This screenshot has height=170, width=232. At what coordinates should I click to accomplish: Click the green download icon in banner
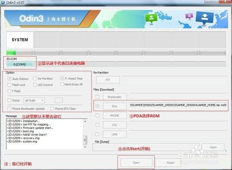151,19
